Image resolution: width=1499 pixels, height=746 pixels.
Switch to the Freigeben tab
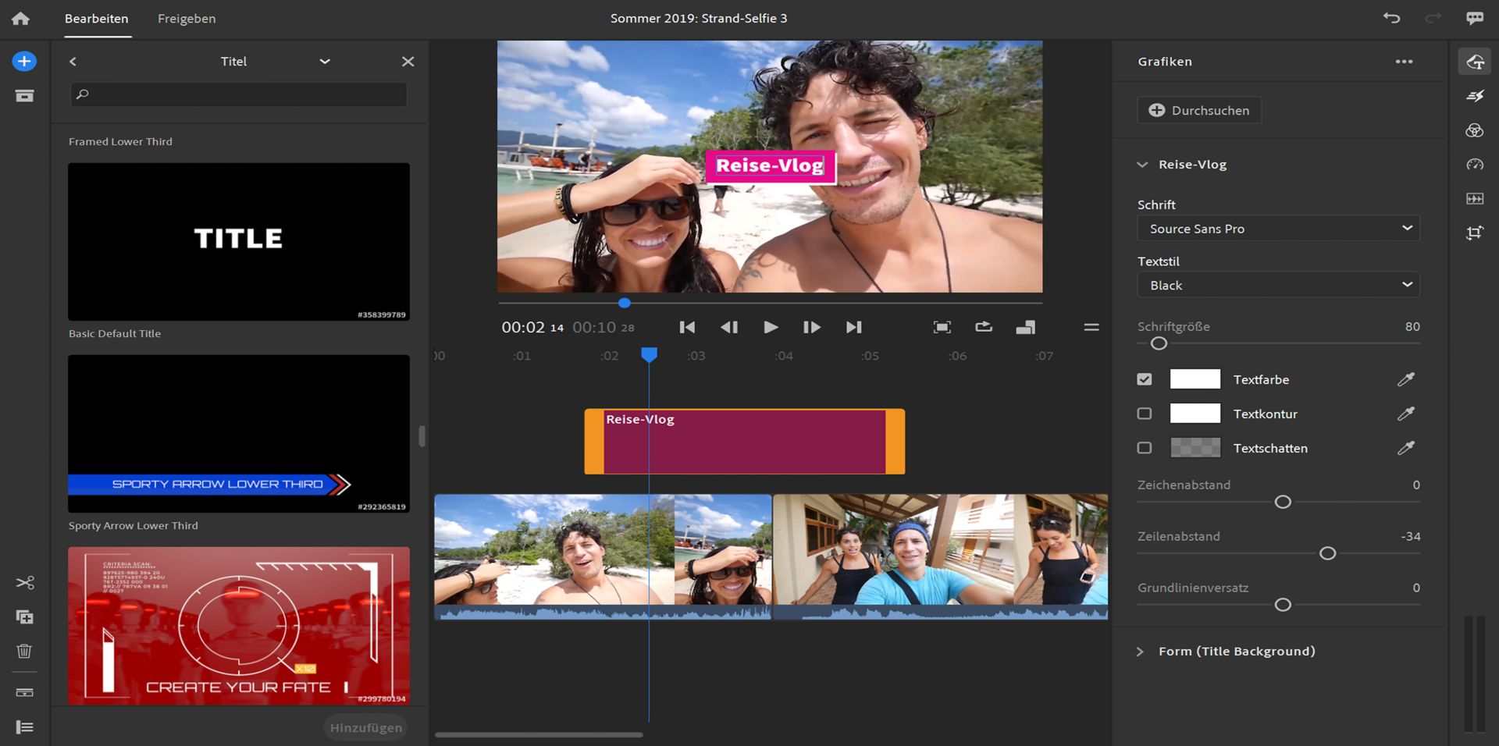pos(187,19)
